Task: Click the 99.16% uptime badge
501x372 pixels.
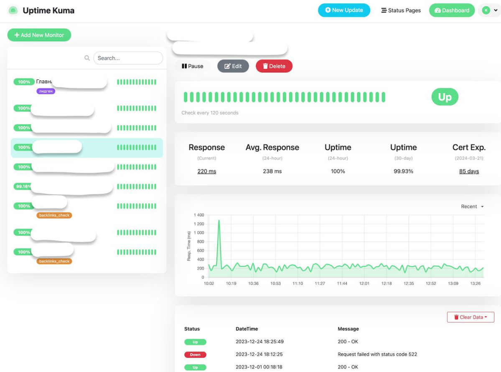Action: [x=23, y=186]
